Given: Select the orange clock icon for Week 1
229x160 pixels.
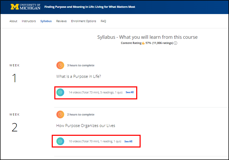Looking at the screenshot, I should [60, 65].
